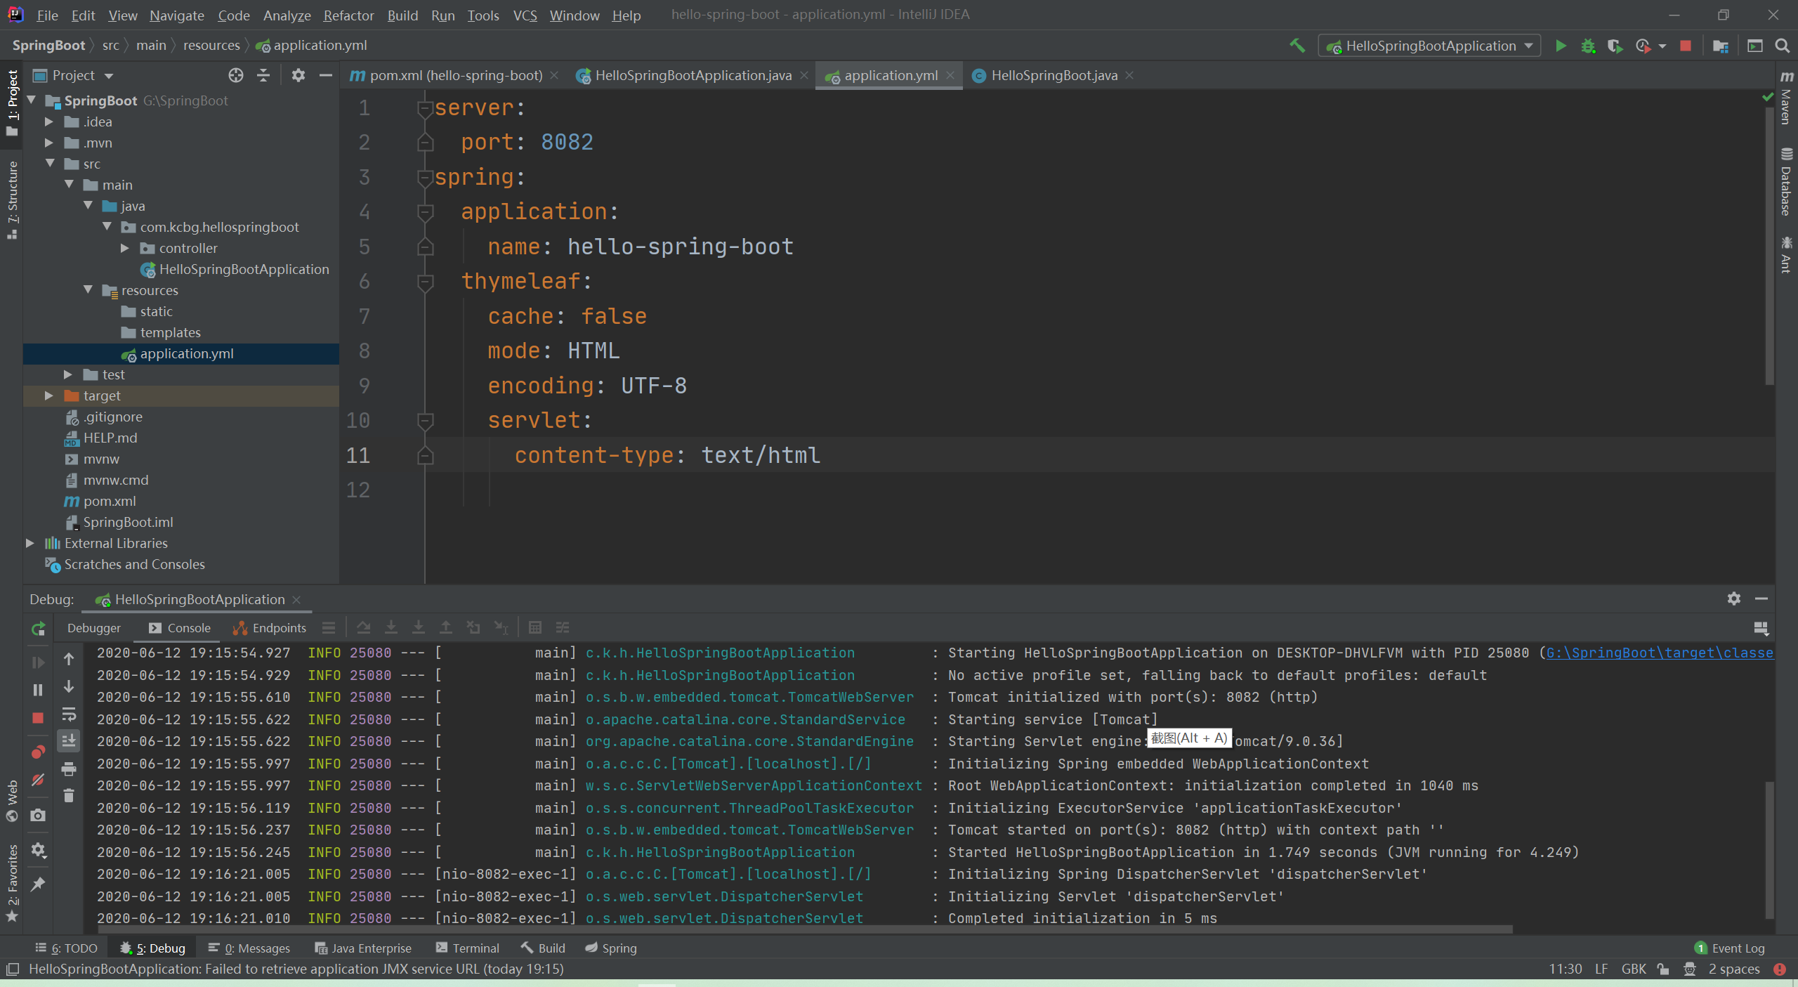Open Event Log button

pos(1729,948)
